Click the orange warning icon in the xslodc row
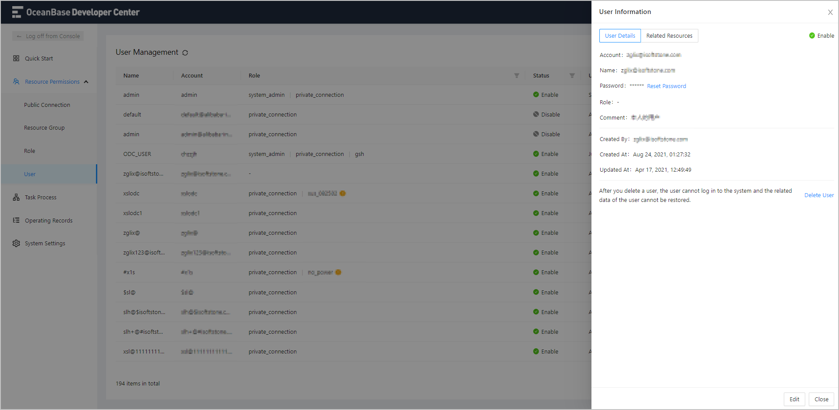This screenshot has width=839, height=410. (343, 193)
